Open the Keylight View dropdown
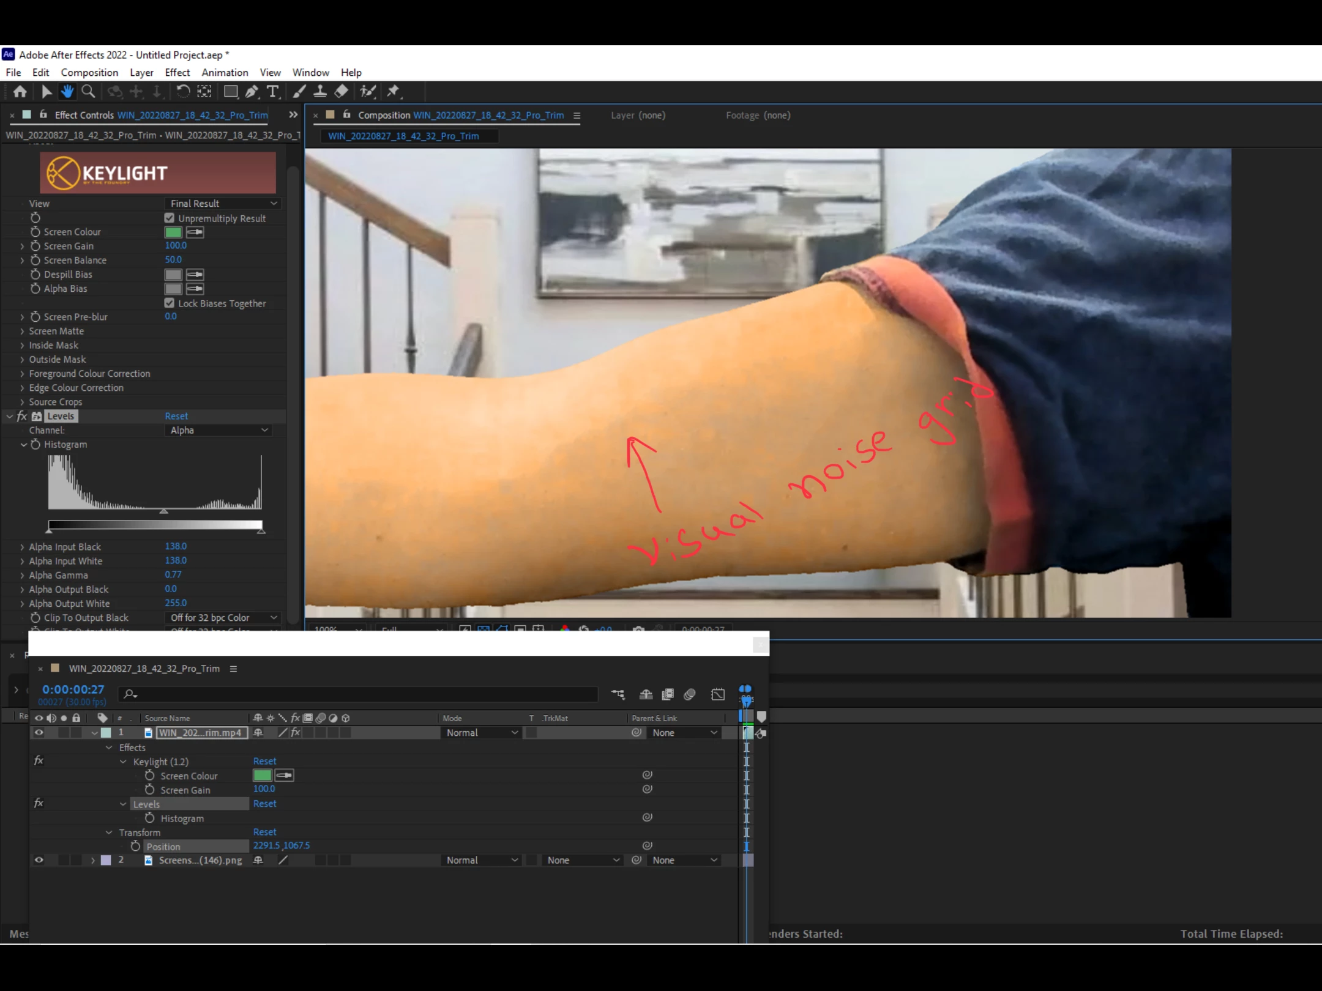Viewport: 1322px width, 991px height. click(223, 204)
